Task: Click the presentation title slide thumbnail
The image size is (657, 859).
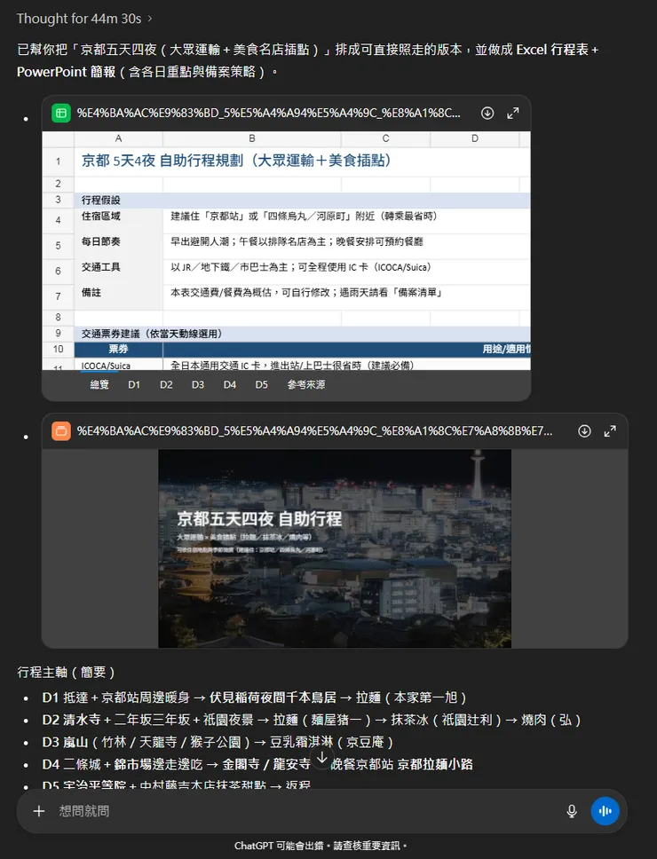Action: point(335,548)
